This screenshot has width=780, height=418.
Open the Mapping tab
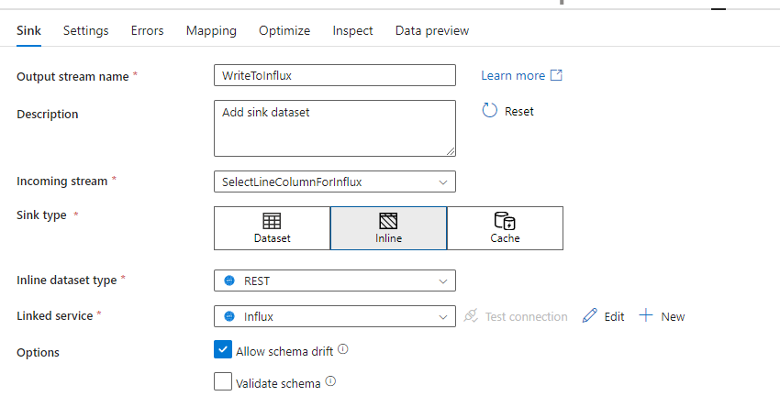coord(211,30)
